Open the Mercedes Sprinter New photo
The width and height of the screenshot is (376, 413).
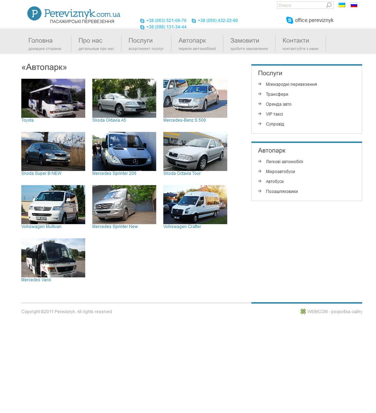[x=124, y=204]
